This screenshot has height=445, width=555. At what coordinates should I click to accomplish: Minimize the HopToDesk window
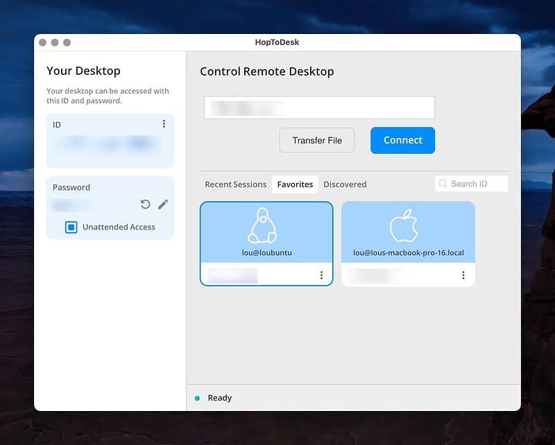[55, 42]
